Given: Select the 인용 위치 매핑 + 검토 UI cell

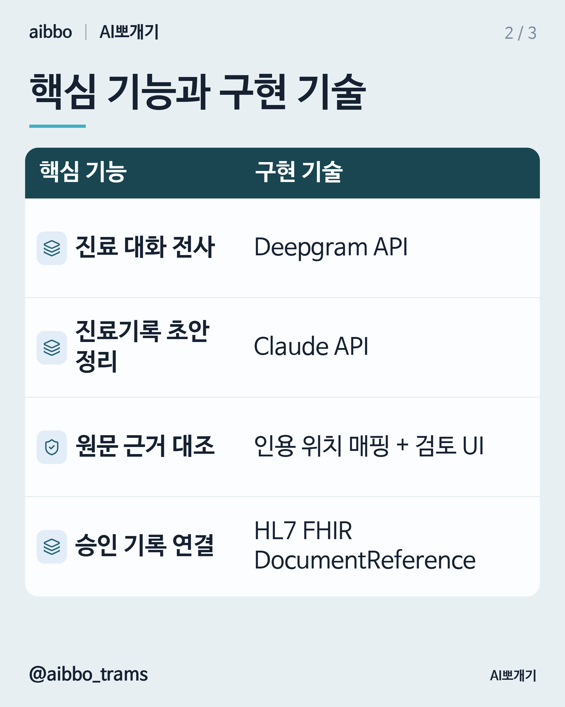Looking at the screenshot, I should [369, 446].
